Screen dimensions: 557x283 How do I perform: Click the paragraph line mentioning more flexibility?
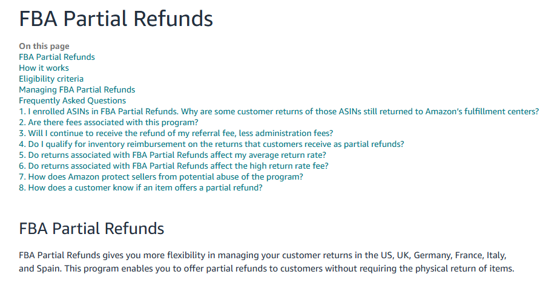[262, 255]
